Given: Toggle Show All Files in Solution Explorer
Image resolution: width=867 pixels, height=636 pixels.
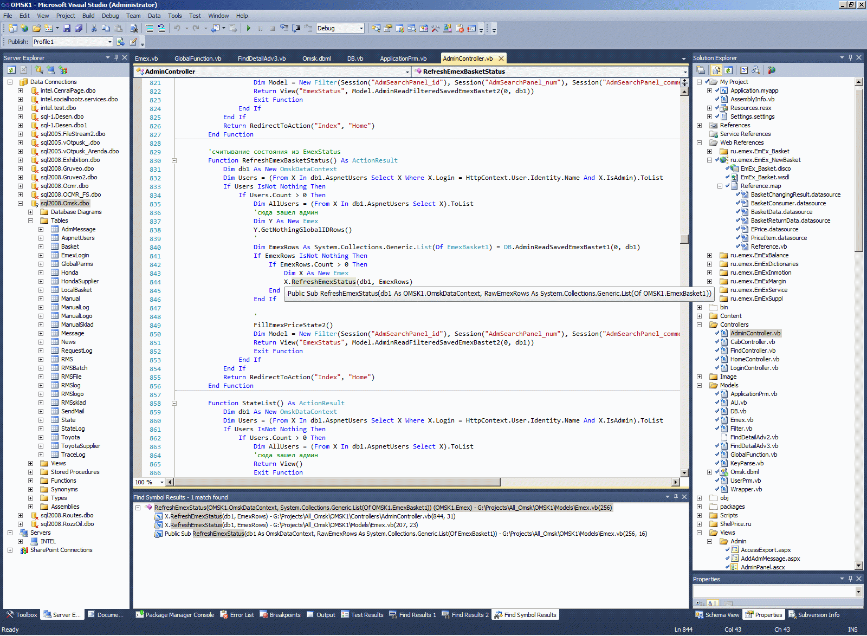Looking at the screenshot, I should (x=716, y=70).
